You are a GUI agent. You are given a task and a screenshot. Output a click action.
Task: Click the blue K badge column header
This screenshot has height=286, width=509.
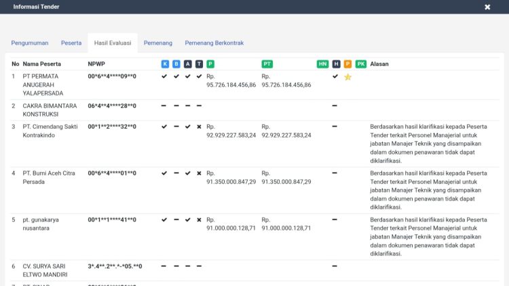point(165,64)
